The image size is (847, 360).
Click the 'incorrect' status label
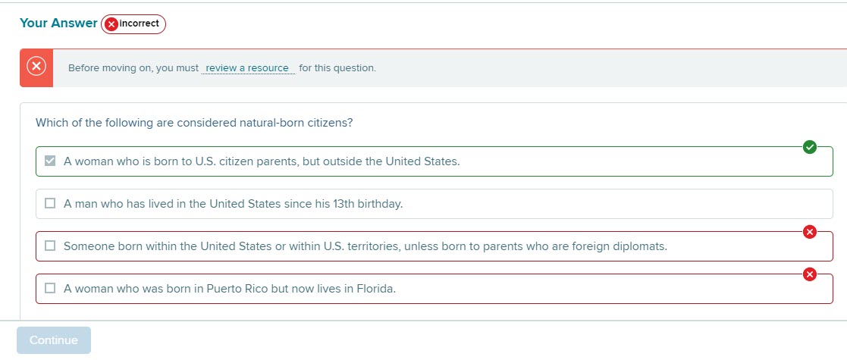tap(140, 23)
